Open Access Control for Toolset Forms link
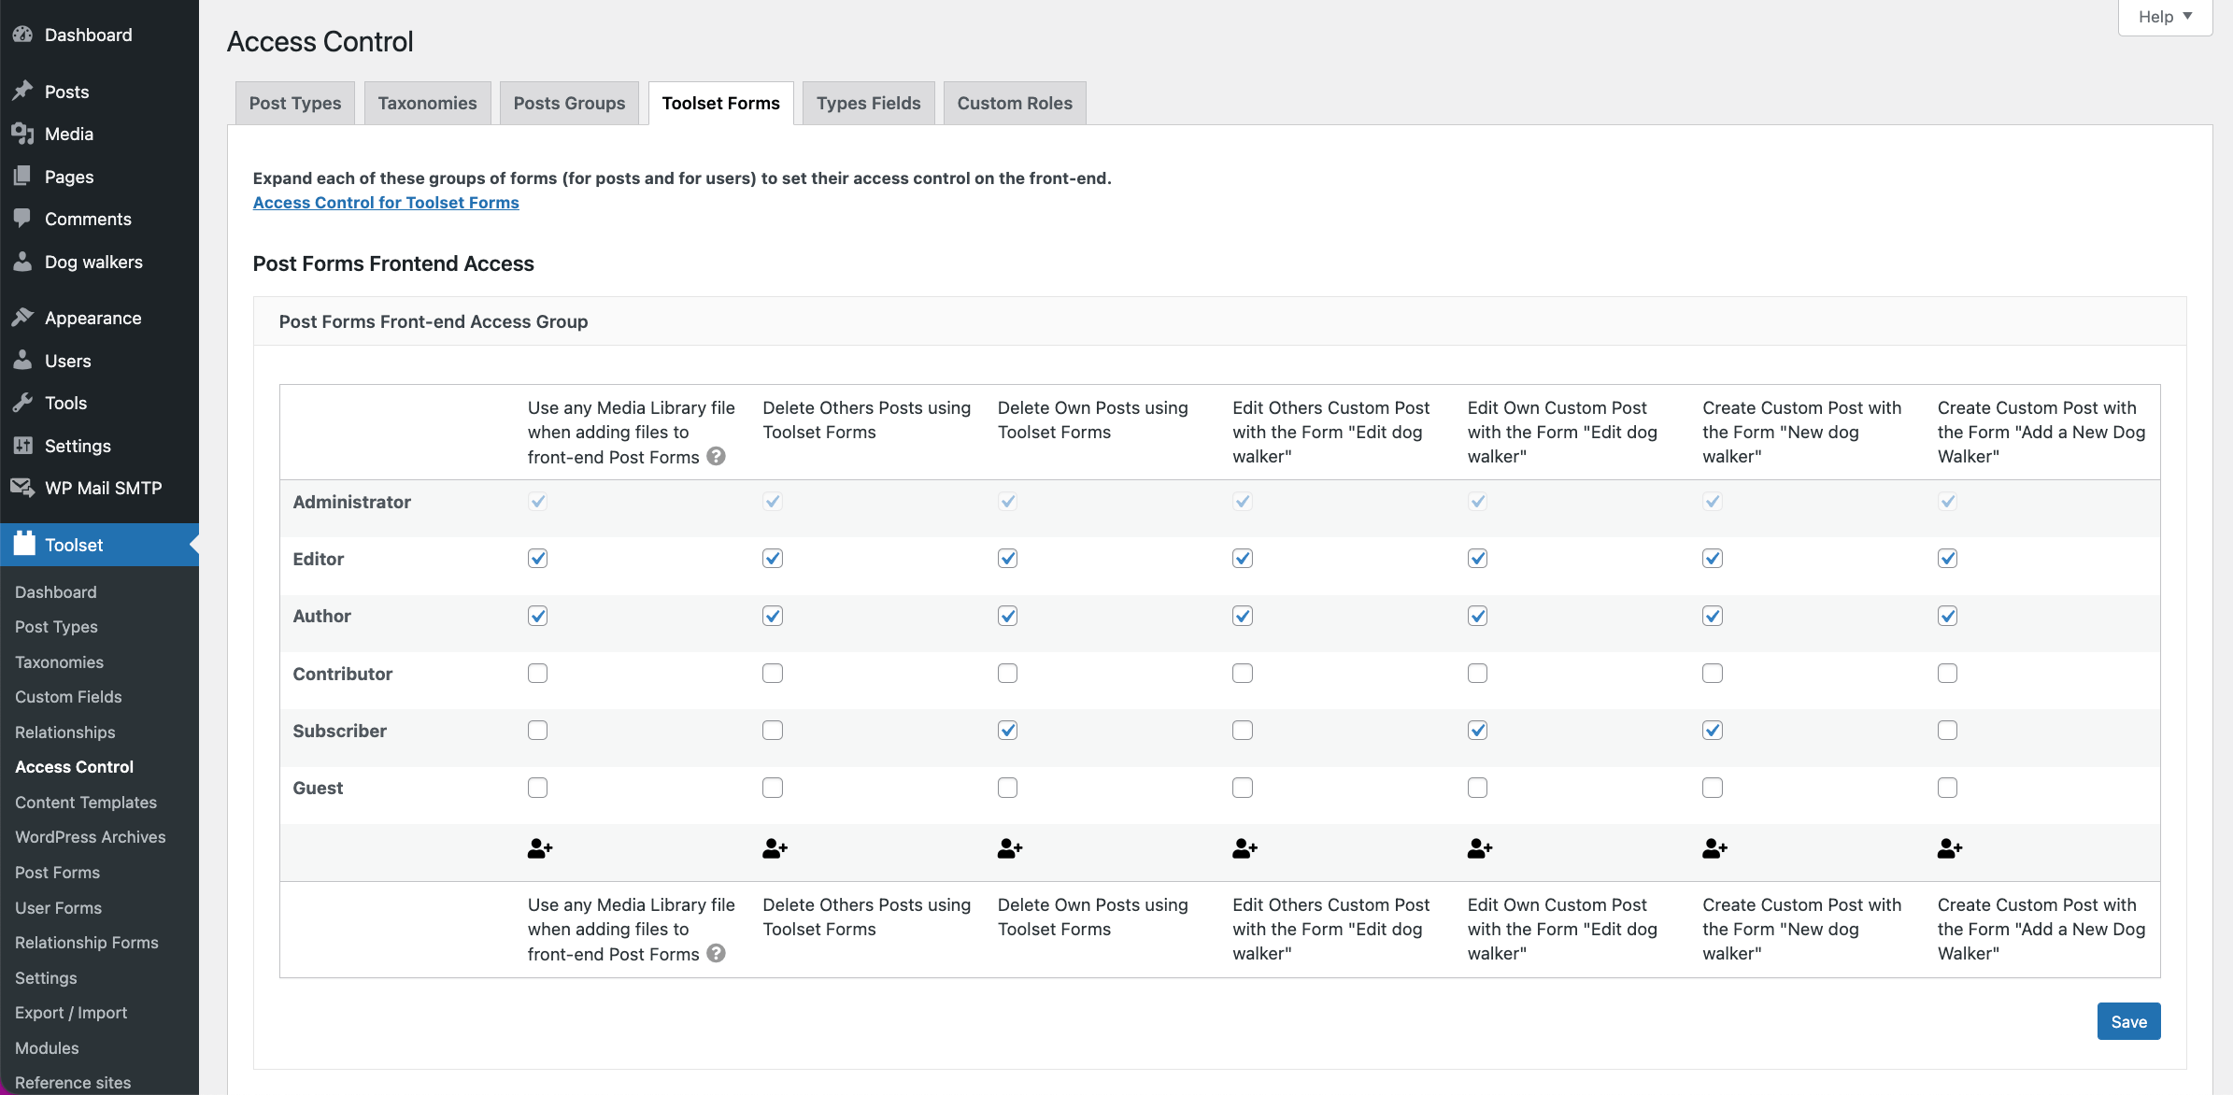Screen dimensions: 2233x1095 click(x=386, y=202)
